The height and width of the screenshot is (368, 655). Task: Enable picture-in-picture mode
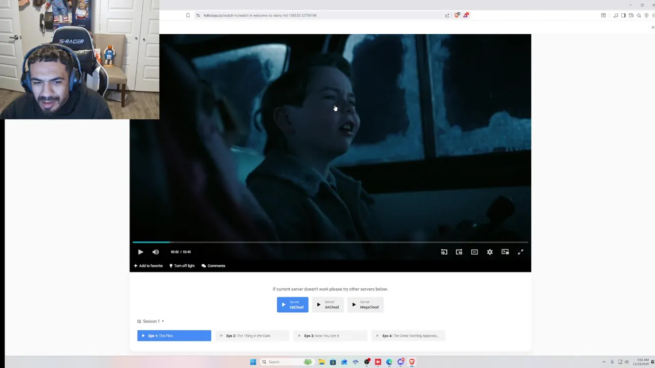click(505, 252)
